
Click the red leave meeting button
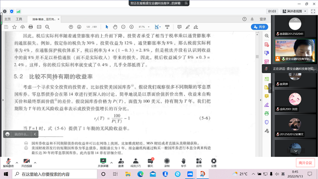305,163
